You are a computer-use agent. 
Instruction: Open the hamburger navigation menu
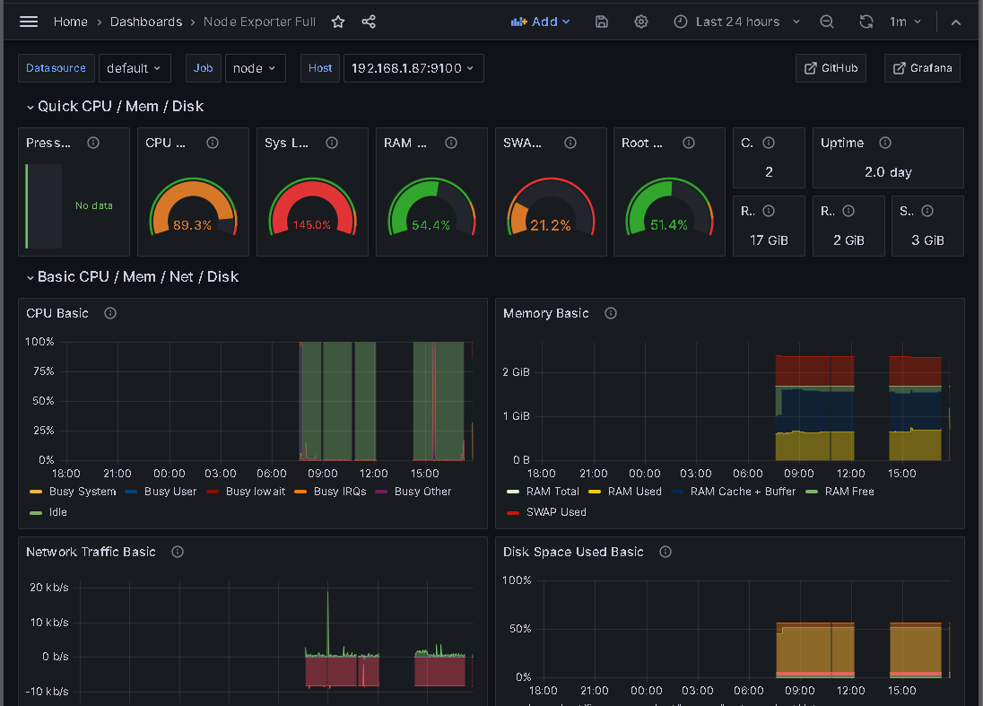tap(29, 22)
